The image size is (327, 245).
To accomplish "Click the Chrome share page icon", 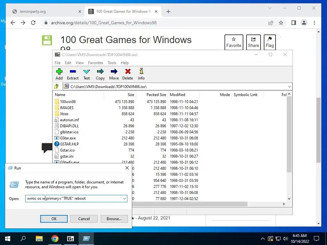I will coord(271,23).
